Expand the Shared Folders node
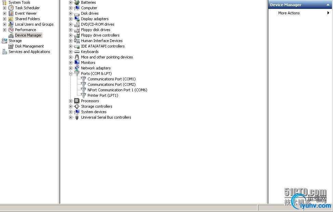This screenshot has width=333, height=212. tap(4, 19)
